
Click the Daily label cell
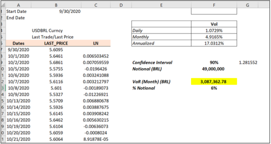[x=161, y=31]
